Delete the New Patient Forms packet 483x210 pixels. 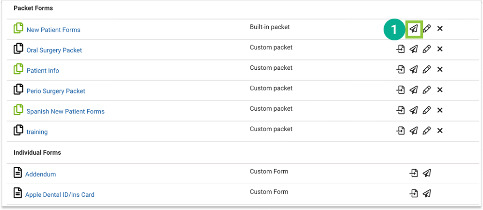[440, 29]
